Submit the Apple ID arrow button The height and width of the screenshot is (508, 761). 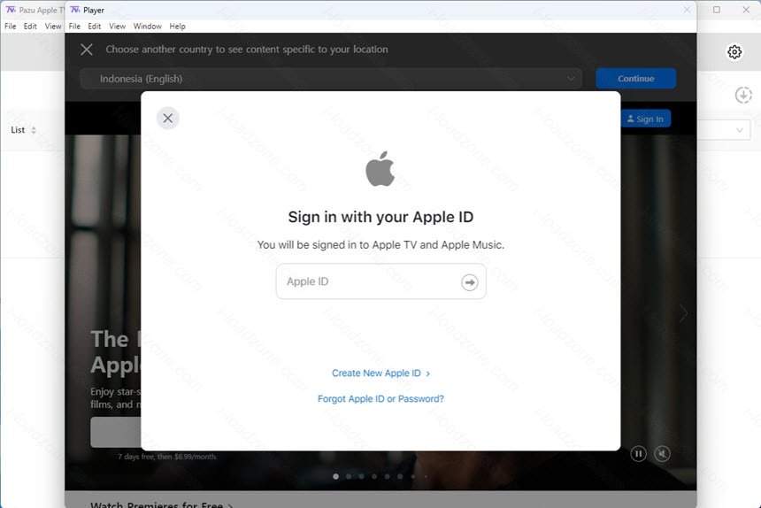coord(469,282)
